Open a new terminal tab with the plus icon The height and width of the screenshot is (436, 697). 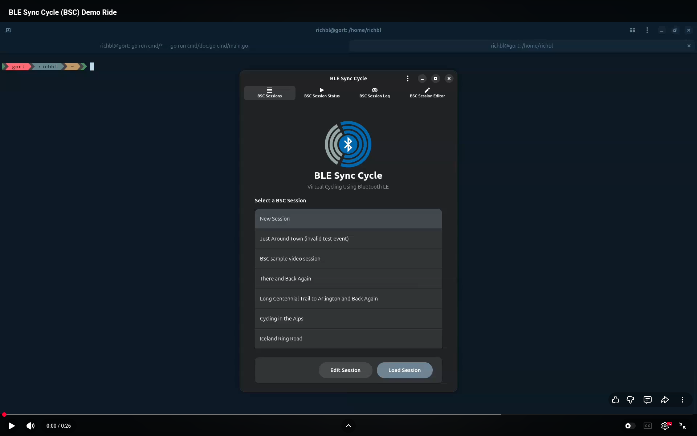tap(8, 30)
